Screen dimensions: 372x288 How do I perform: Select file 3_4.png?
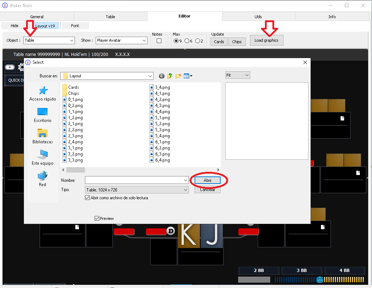(x=160, y=87)
